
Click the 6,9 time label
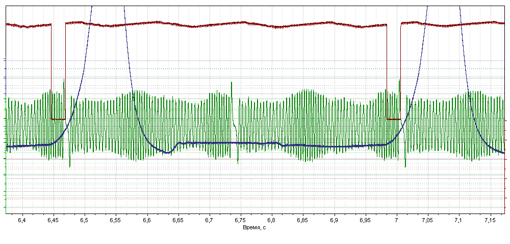tap(335, 220)
